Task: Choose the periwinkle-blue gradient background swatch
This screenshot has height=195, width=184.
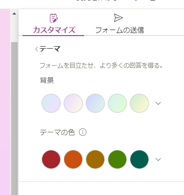Action: (95, 103)
